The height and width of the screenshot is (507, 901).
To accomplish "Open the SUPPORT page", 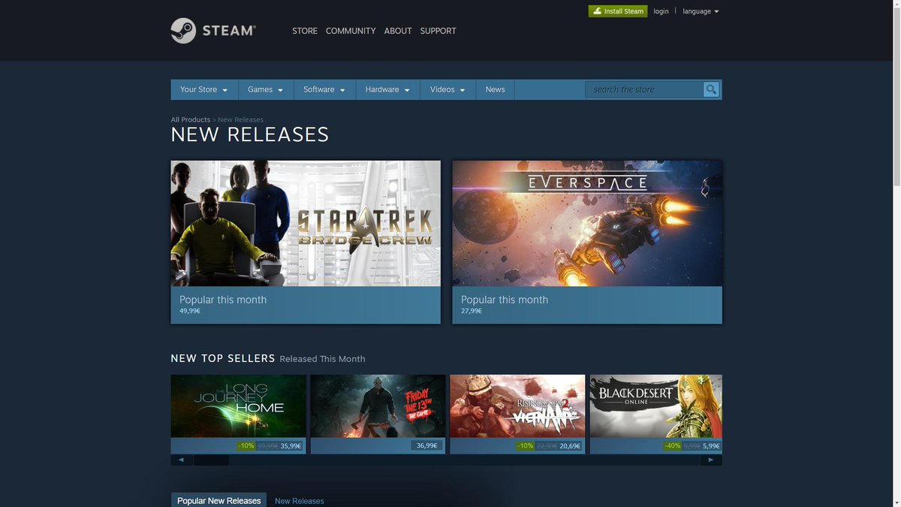I will point(438,31).
